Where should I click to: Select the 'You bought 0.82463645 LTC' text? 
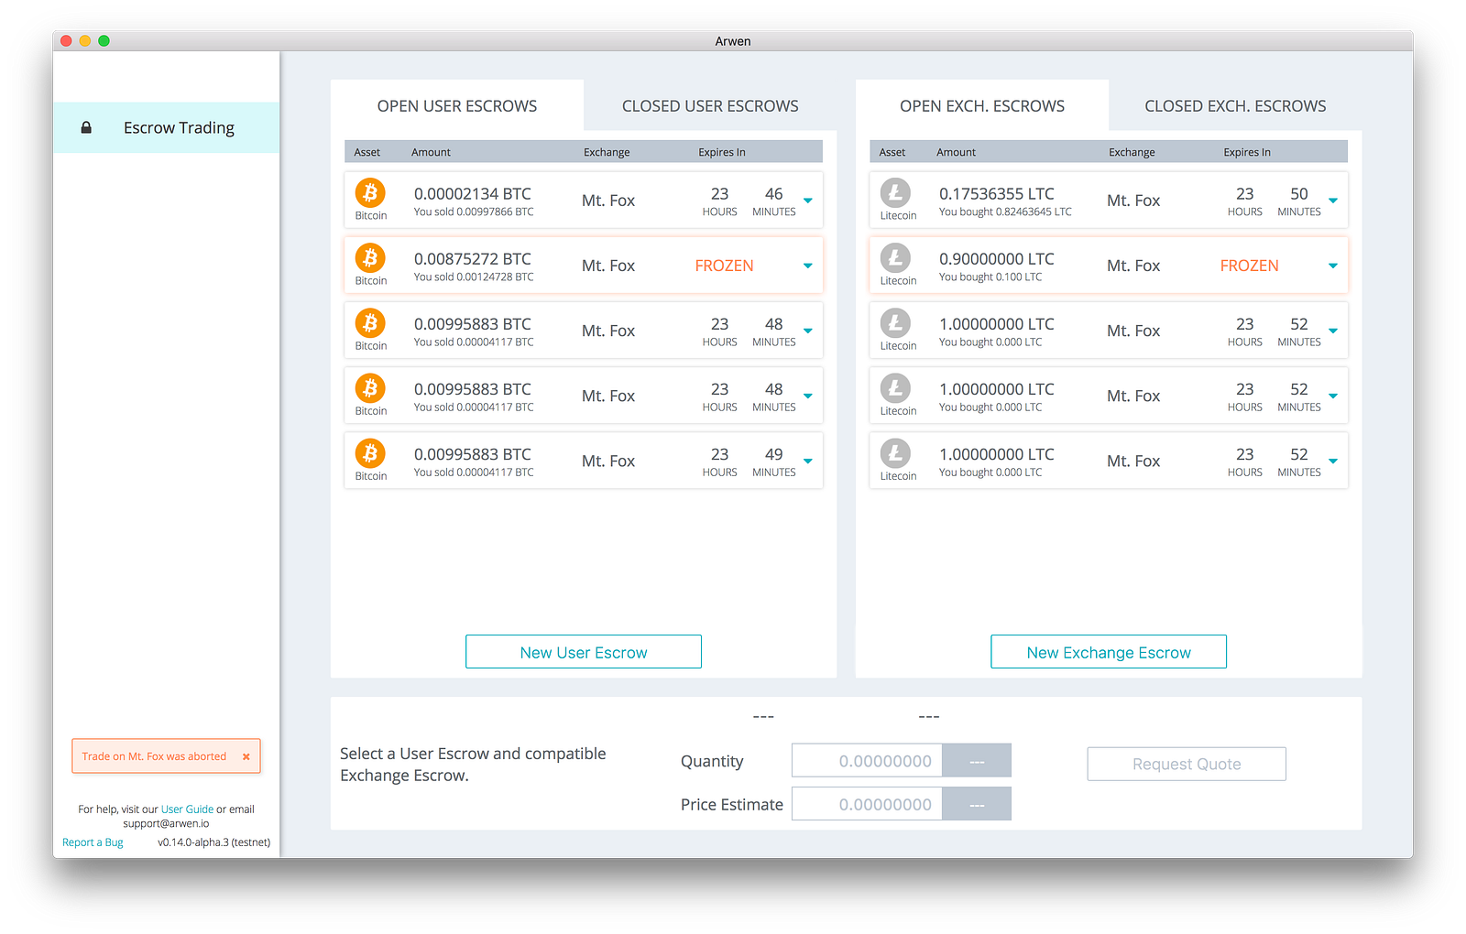[1005, 212]
